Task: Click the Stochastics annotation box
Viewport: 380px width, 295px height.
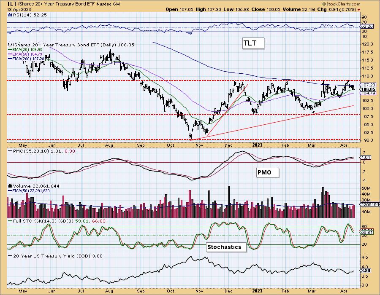Action: [226, 247]
